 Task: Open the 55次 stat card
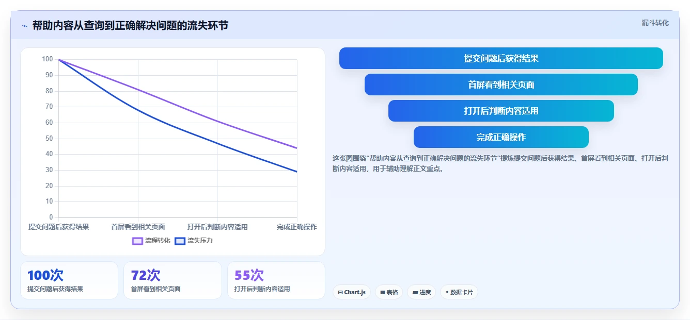tap(276, 280)
